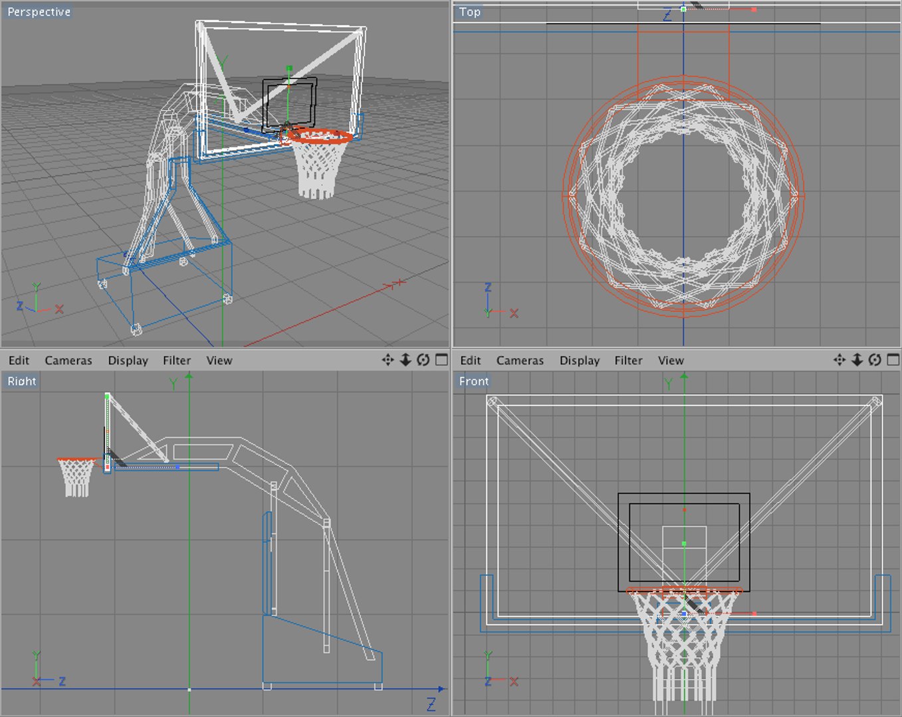
Task: Click the zoom camera icon in Right viewport
Action: click(405, 360)
